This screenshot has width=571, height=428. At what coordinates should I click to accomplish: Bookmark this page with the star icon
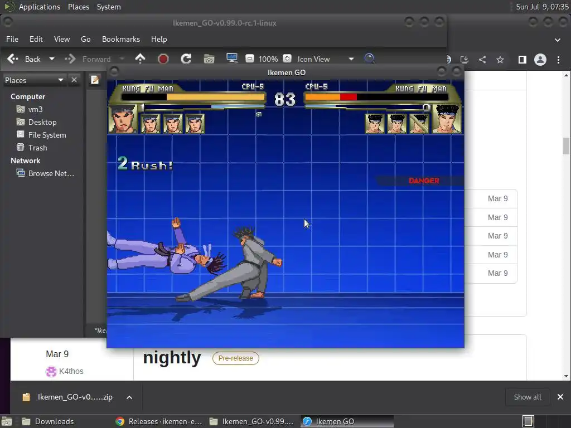coord(500,59)
